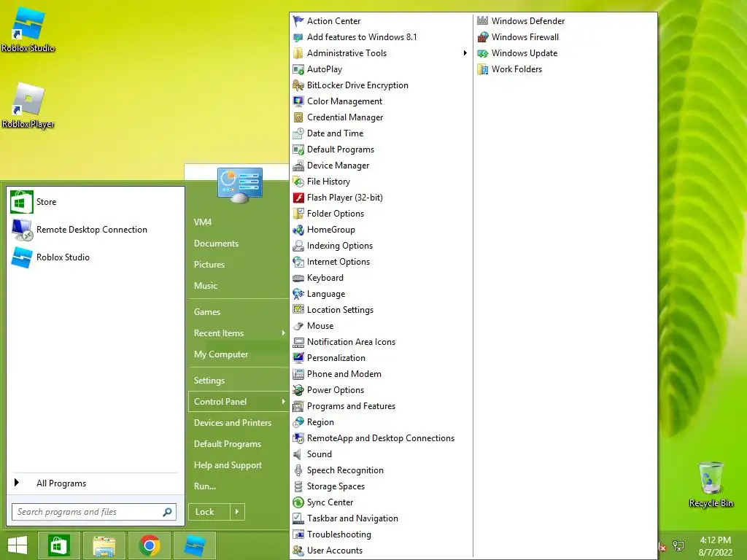The height and width of the screenshot is (560, 747).
Task: Open VM4 user folder link
Action: pos(203,222)
